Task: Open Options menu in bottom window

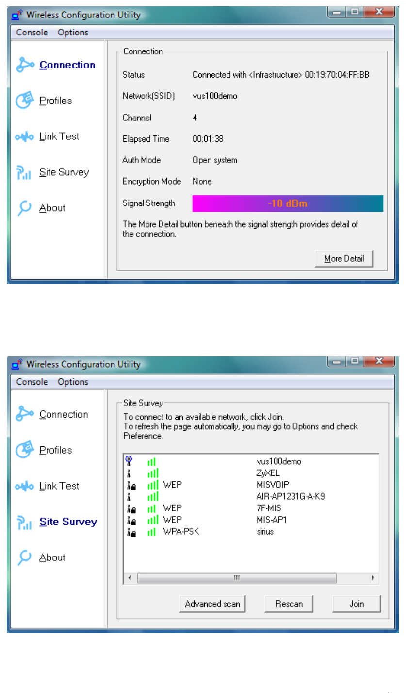Action: (73, 382)
